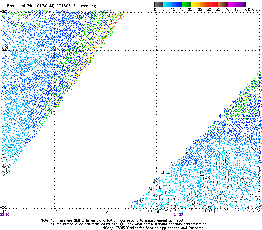This screenshot has height=230, width=262.
Task: Click the '-15' longitude axis label
Action: (3, 212)
